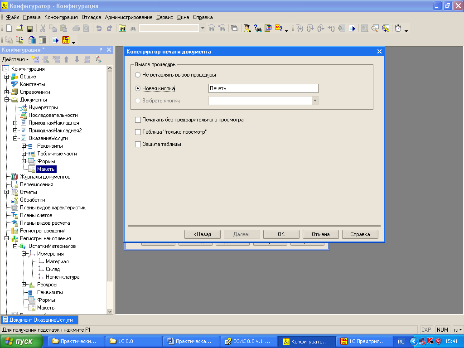This screenshot has height=348, width=464.
Task: Click the Add new object icon in Configuration panel
Action: pos(35,59)
